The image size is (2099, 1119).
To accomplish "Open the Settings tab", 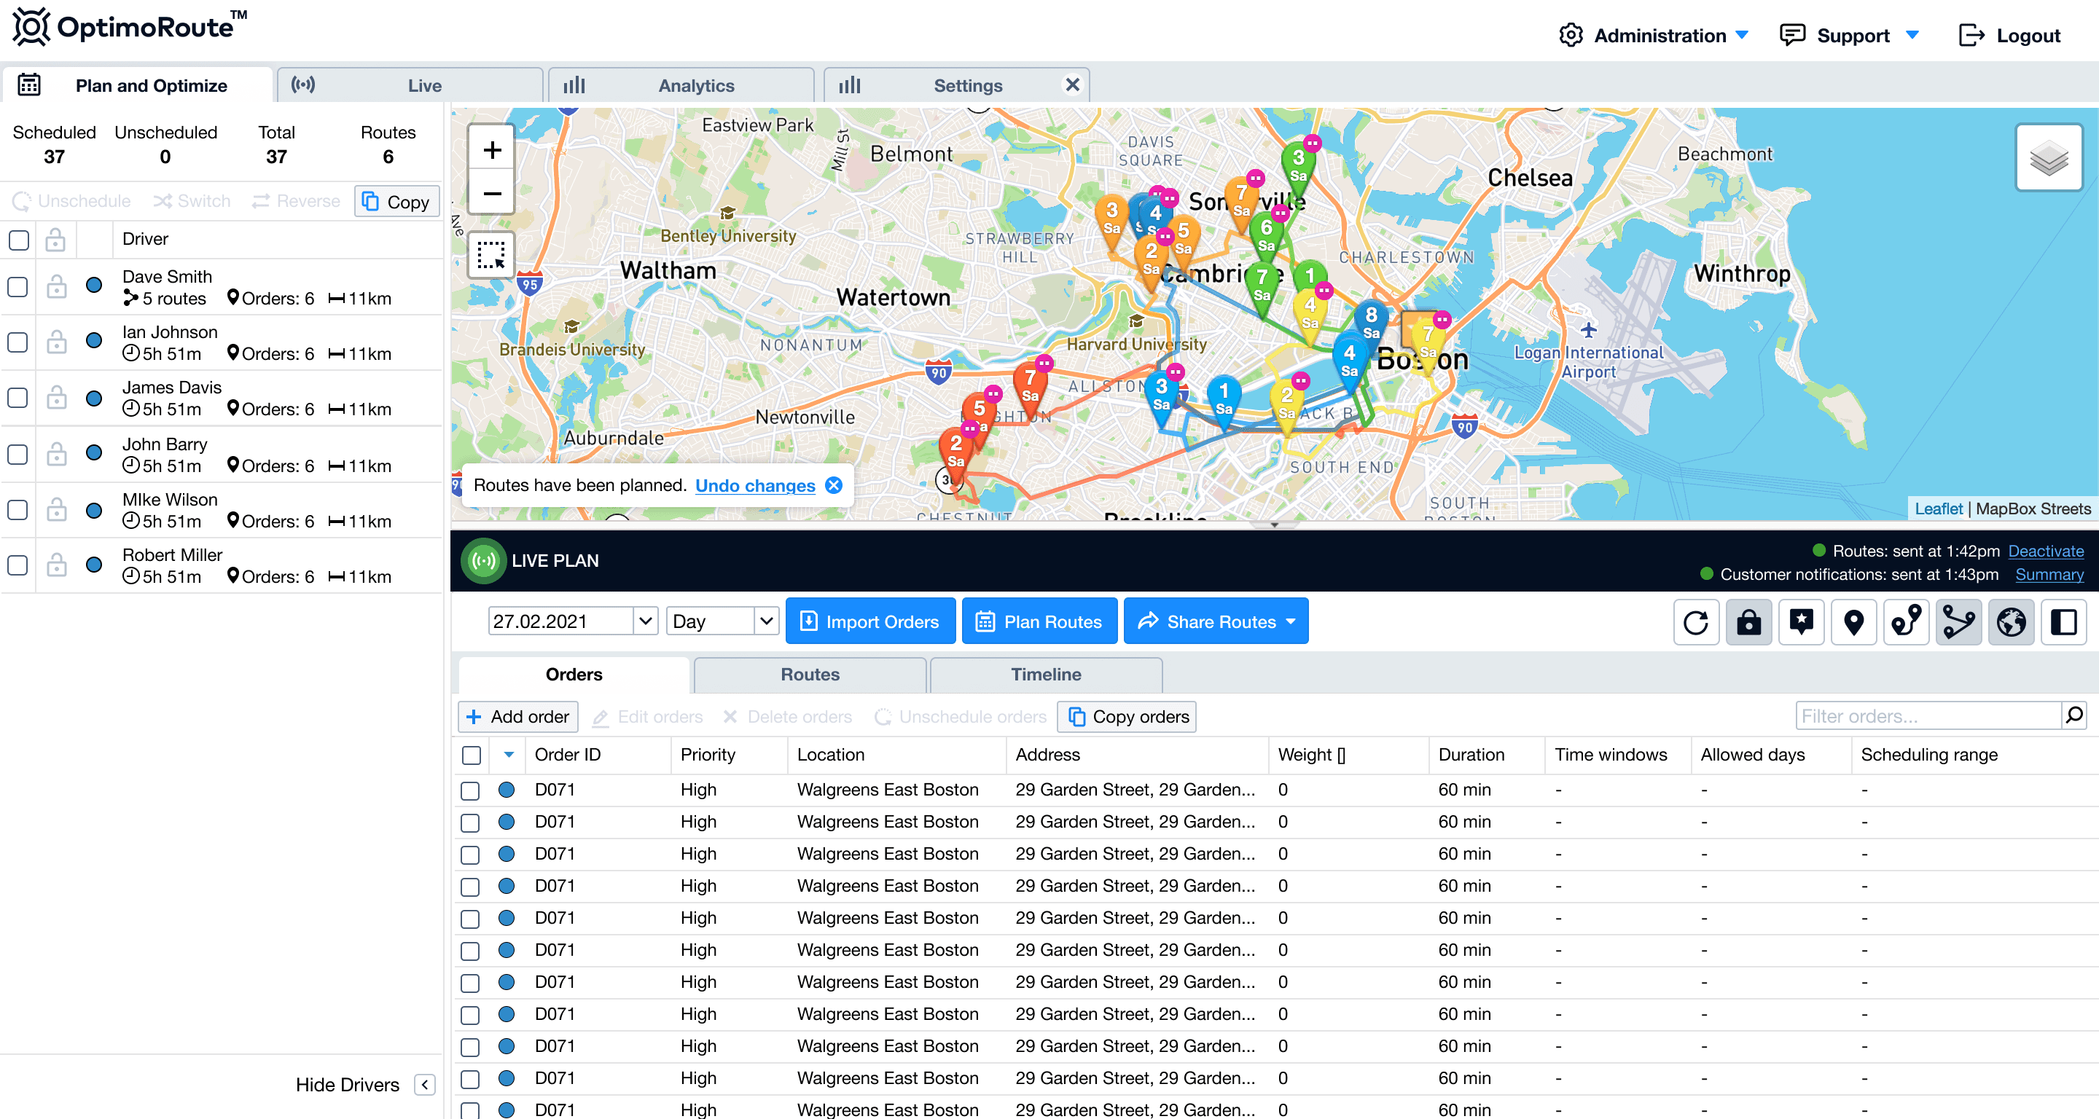I will [x=957, y=85].
